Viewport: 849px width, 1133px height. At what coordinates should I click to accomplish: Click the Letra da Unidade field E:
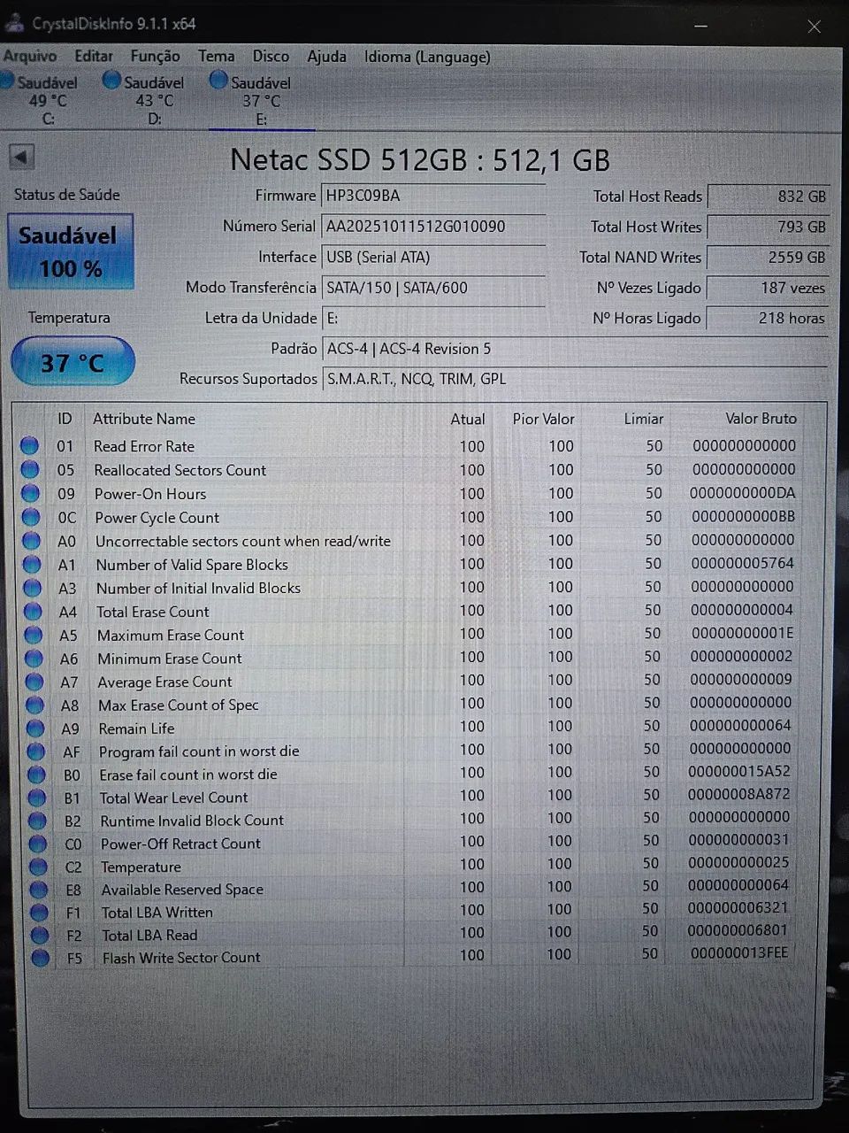tap(433, 318)
